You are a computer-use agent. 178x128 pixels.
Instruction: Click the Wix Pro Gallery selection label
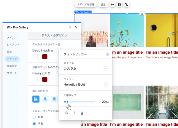point(83,12)
